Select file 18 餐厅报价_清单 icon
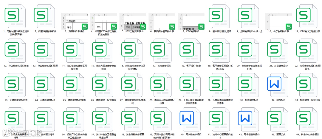322x139 pixels. 190,51
